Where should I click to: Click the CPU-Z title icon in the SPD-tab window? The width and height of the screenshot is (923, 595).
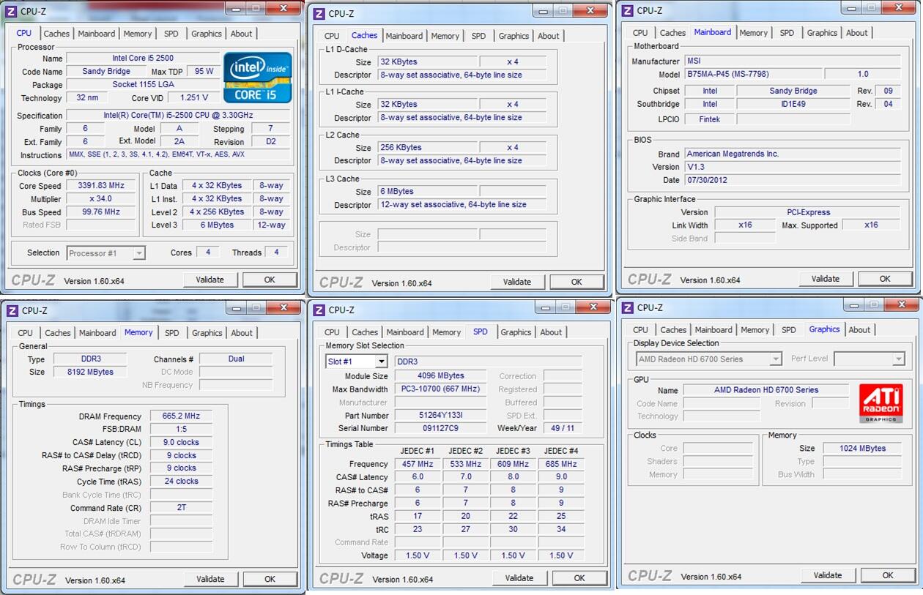point(320,310)
